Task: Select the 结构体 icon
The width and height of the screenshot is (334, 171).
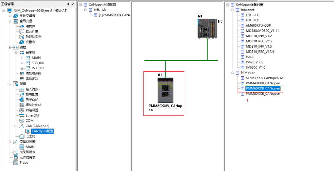Action: 22,26
